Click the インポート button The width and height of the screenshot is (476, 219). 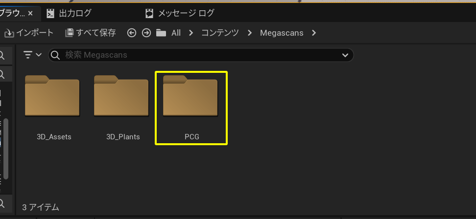tap(29, 33)
